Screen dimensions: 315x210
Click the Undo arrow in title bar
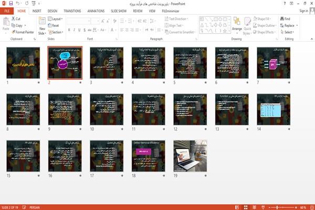pos(18,3)
